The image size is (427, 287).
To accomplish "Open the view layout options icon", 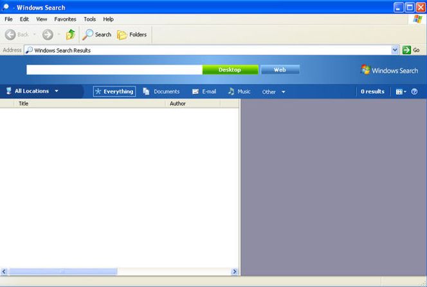I will click(x=401, y=91).
